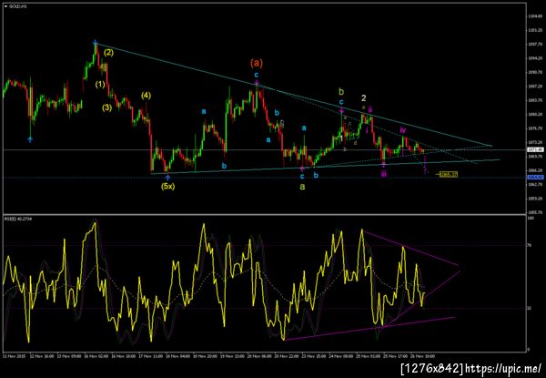This screenshot has height=378, width=546.
Task: Select the magenta iii label at the bottom
Action: pyautogui.click(x=383, y=175)
